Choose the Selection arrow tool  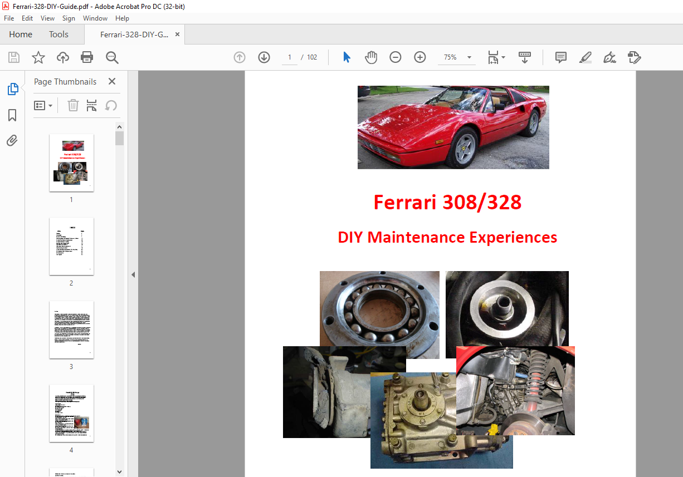click(347, 57)
